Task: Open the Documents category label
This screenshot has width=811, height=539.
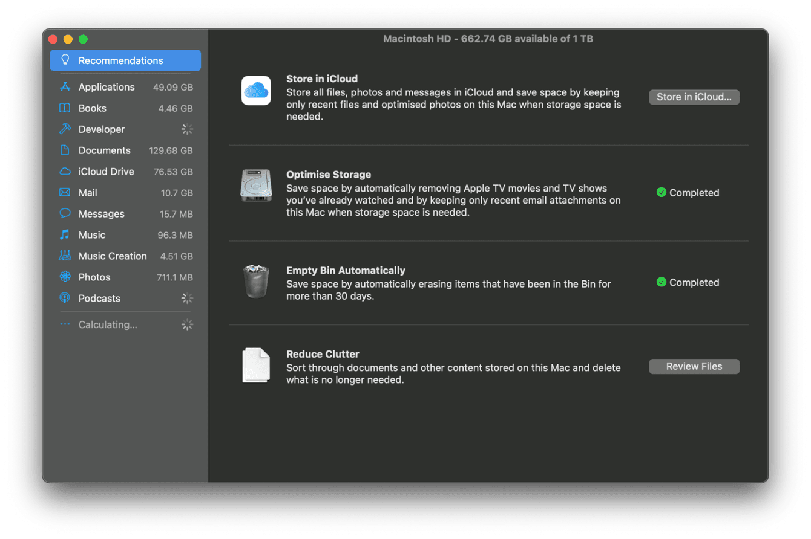Action: [105, 150]
